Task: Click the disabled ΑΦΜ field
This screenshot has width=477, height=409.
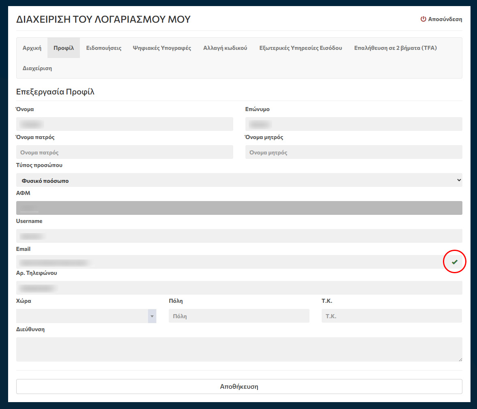Action: 239,208
